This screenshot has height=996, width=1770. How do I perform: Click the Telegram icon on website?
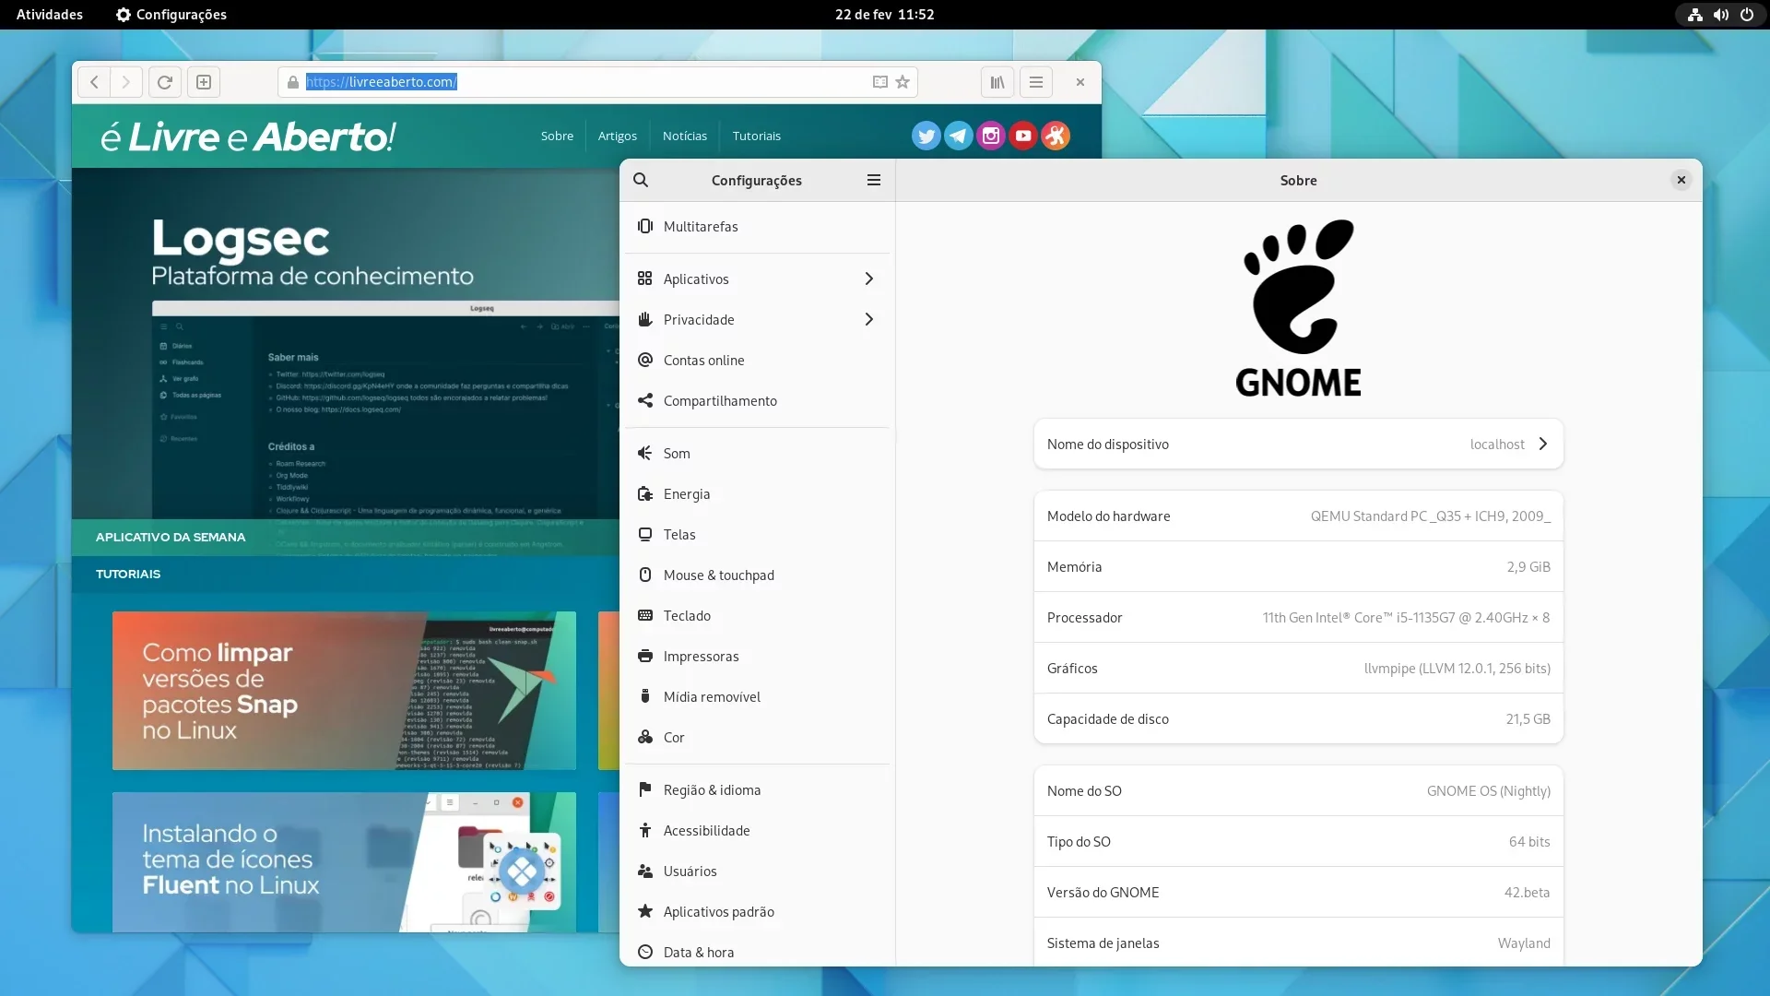(959, 136)
